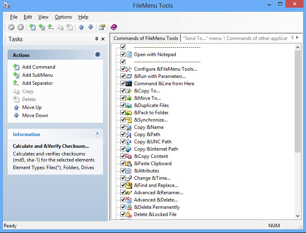
Task: Uncheck the Copy &UNC Path checkbox
Action: (123, 141)
